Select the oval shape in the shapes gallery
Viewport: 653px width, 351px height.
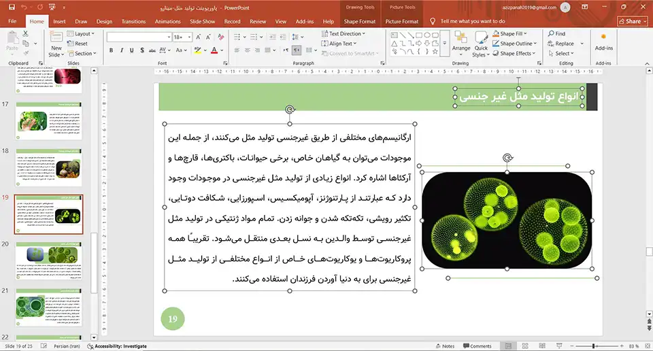click(427, 35)
